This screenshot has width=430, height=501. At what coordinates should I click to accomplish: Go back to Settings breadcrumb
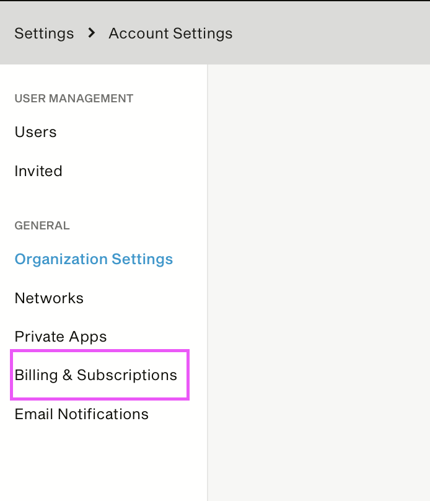point(44,33)
